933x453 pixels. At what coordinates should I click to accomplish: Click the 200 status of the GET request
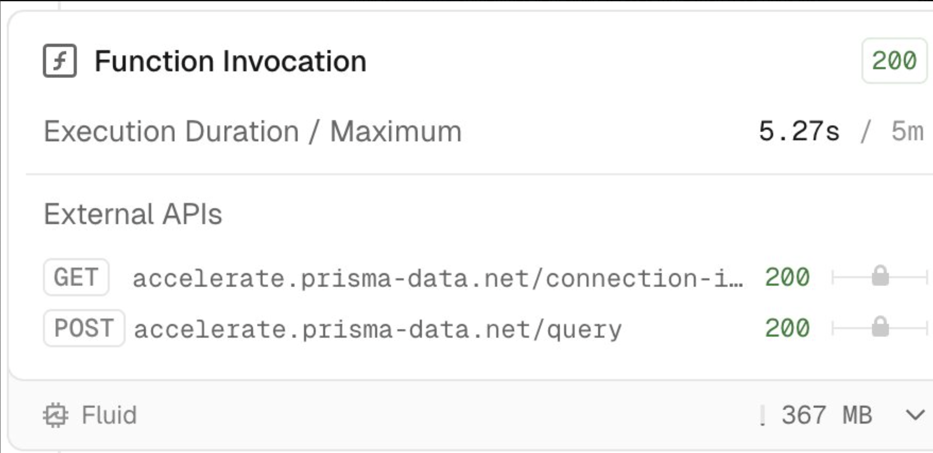787,277
